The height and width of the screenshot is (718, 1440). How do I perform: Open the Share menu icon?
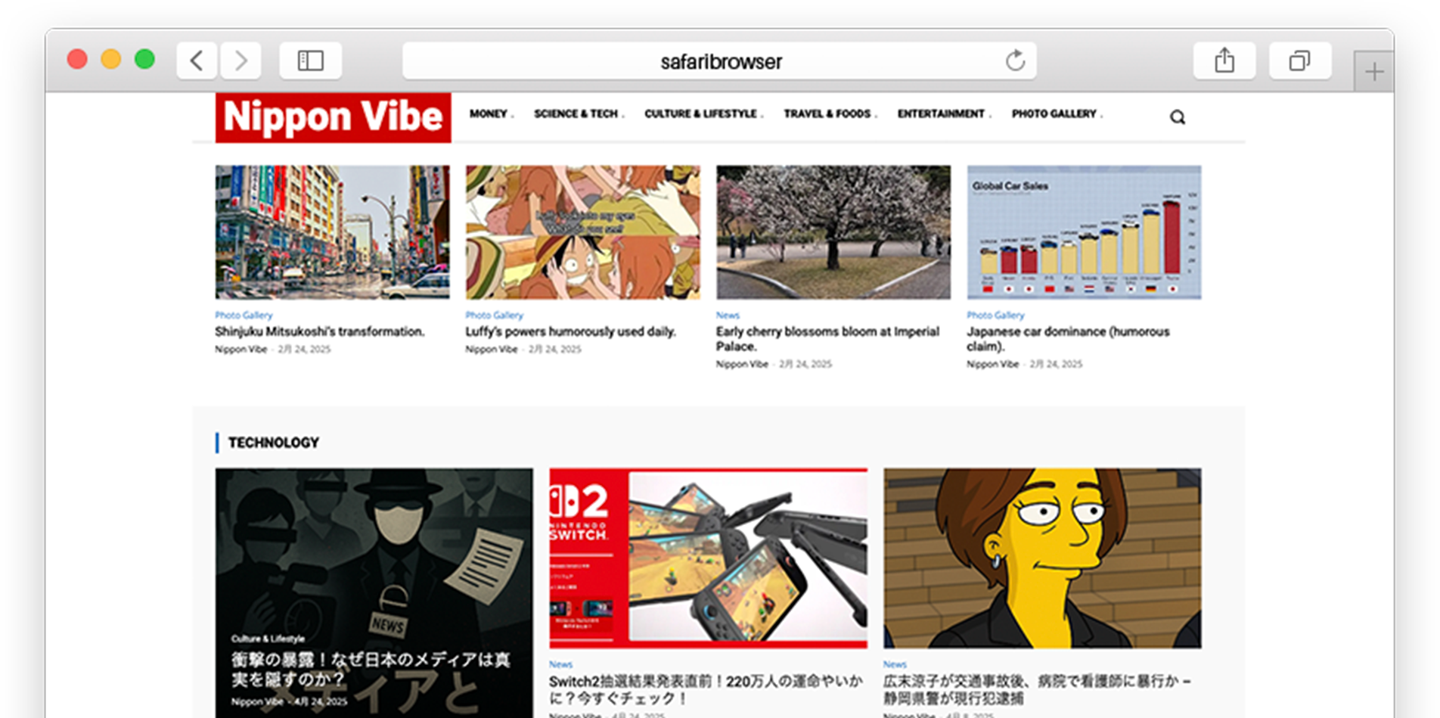pos(1224,61)
